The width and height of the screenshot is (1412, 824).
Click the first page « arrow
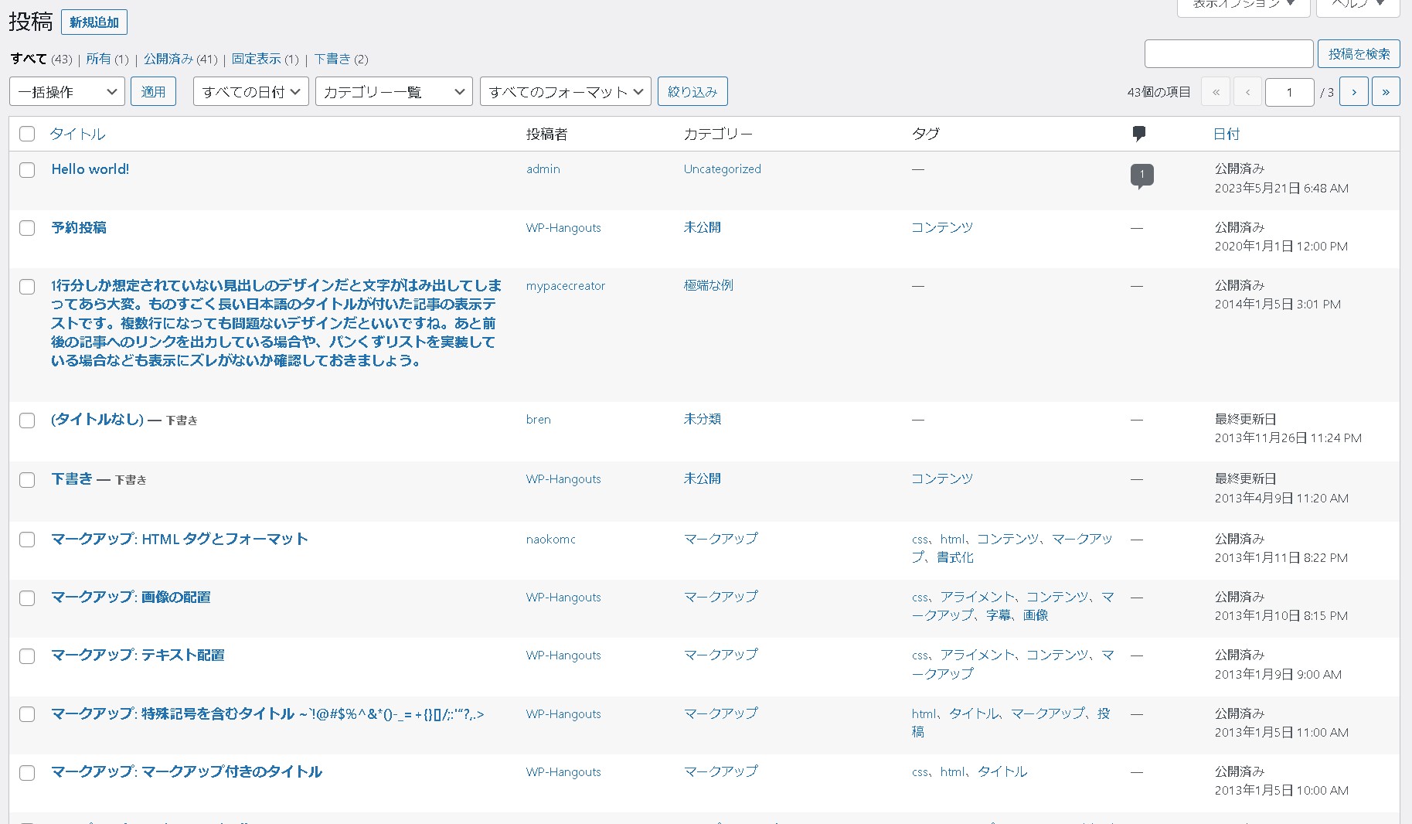pos(1215,91)
